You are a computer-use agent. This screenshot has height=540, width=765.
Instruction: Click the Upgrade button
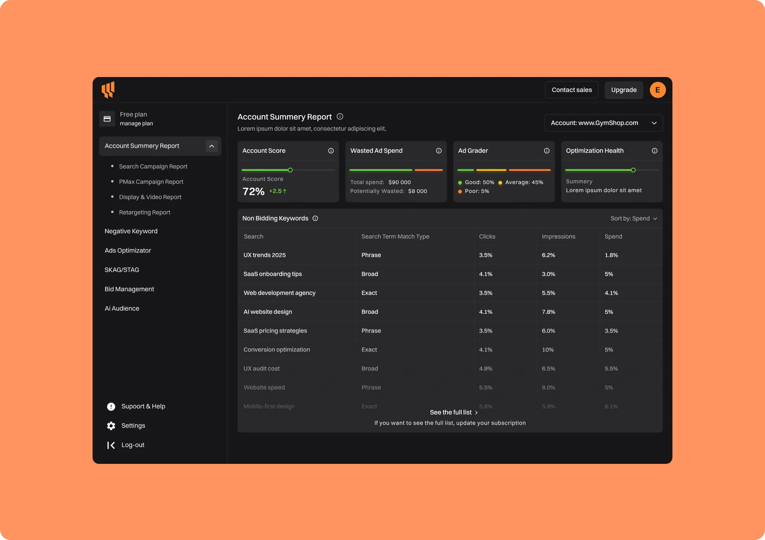(x=624, y=90)
